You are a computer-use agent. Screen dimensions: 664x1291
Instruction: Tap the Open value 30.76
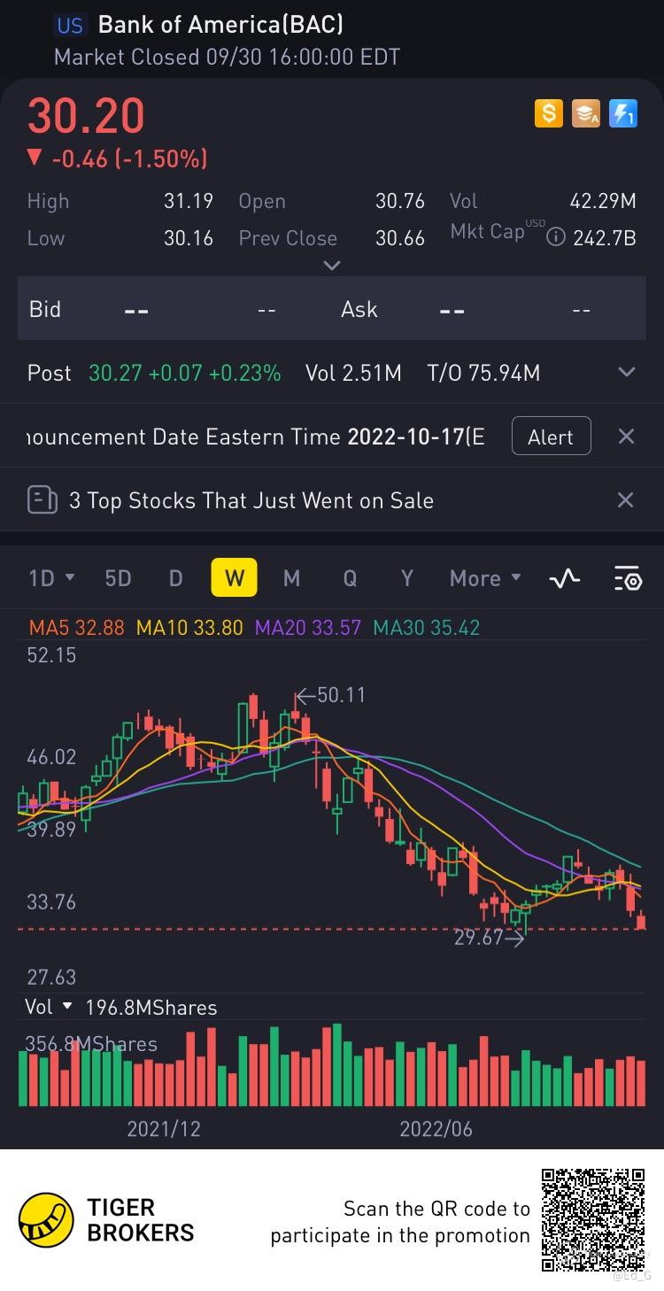tap(400, 201)
